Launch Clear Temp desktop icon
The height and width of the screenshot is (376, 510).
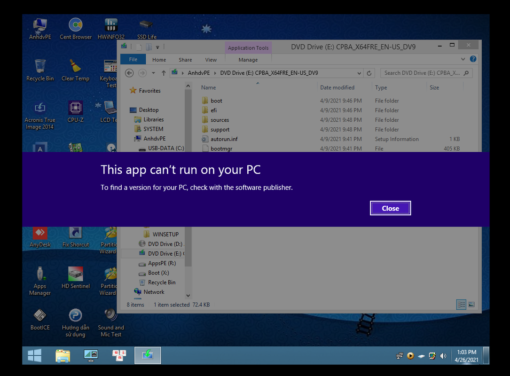(76, 70)
